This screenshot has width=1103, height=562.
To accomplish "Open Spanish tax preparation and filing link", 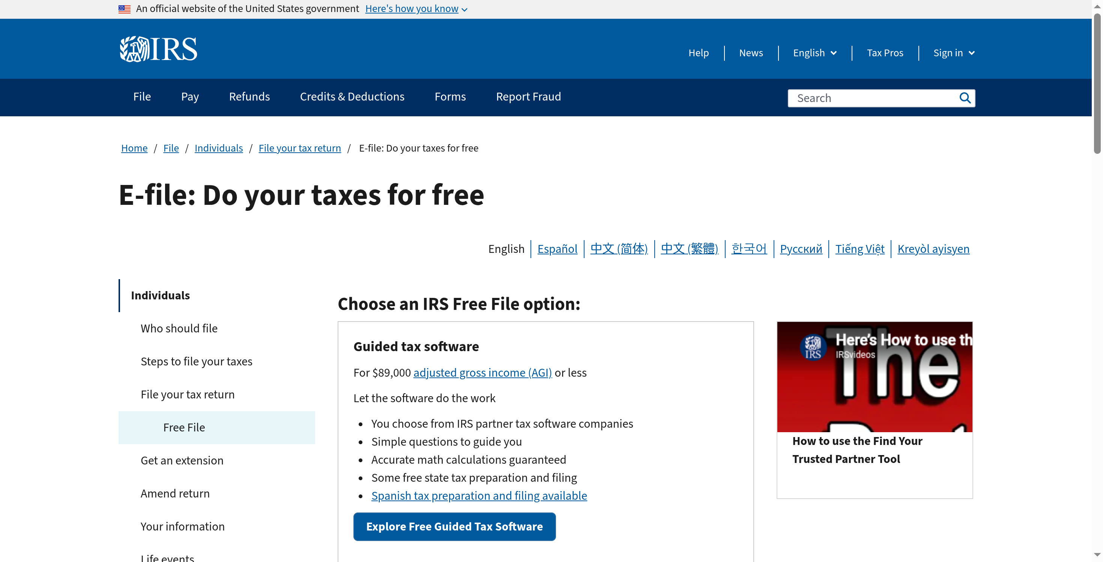I will 479,495.
